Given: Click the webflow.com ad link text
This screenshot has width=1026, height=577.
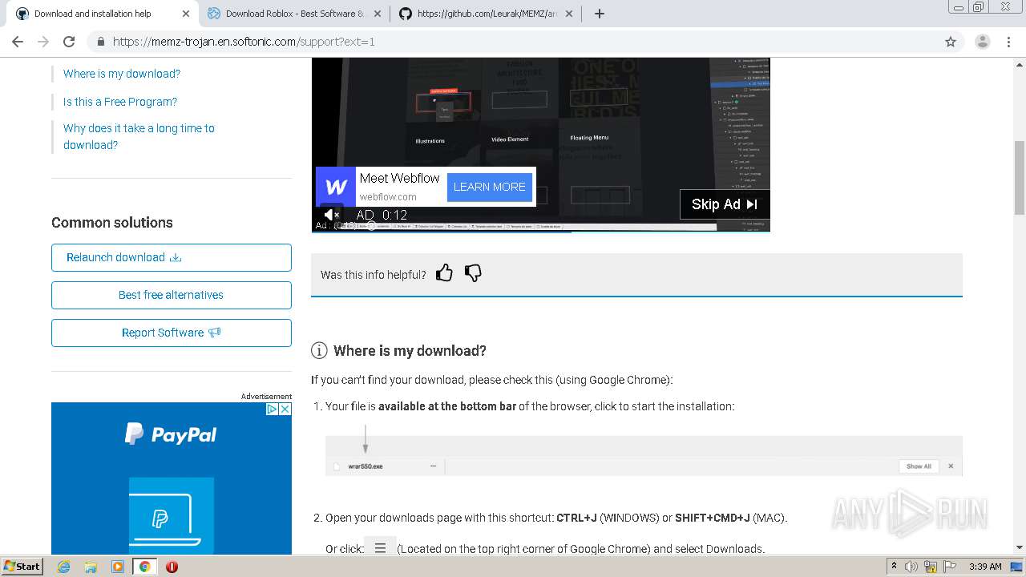Looking at the screenshot, I should click(x=388, y=196).
